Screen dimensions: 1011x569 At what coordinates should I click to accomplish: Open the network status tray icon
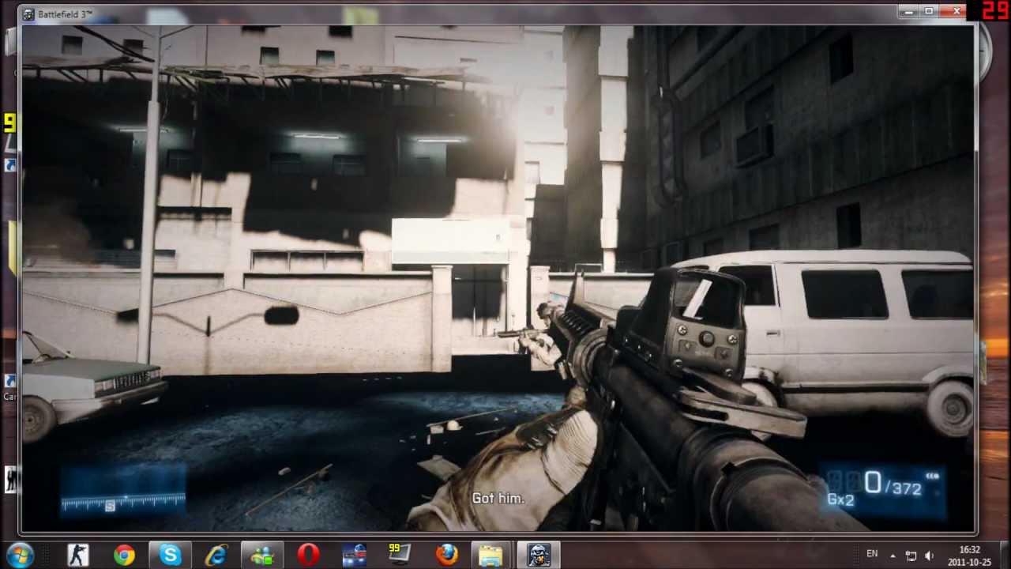coord(911,556)
